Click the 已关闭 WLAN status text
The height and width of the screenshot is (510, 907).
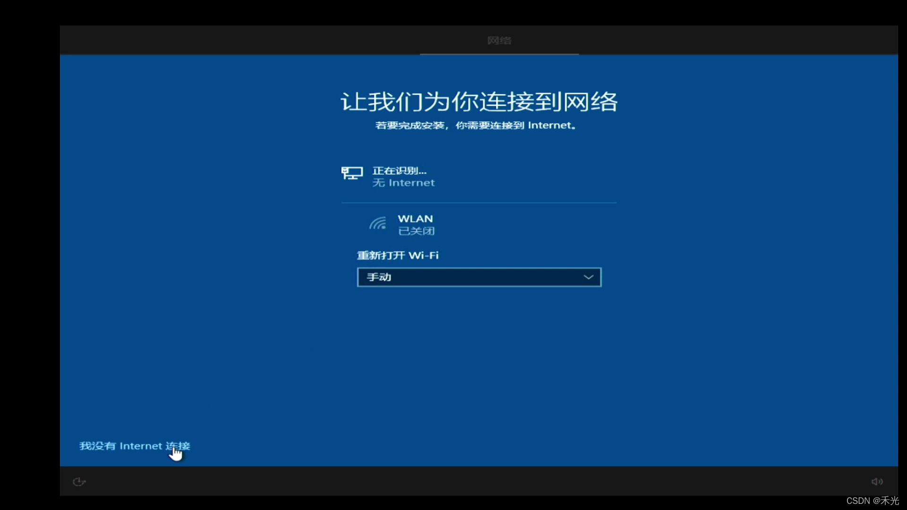pyautogui.click(x=416, y=231)
